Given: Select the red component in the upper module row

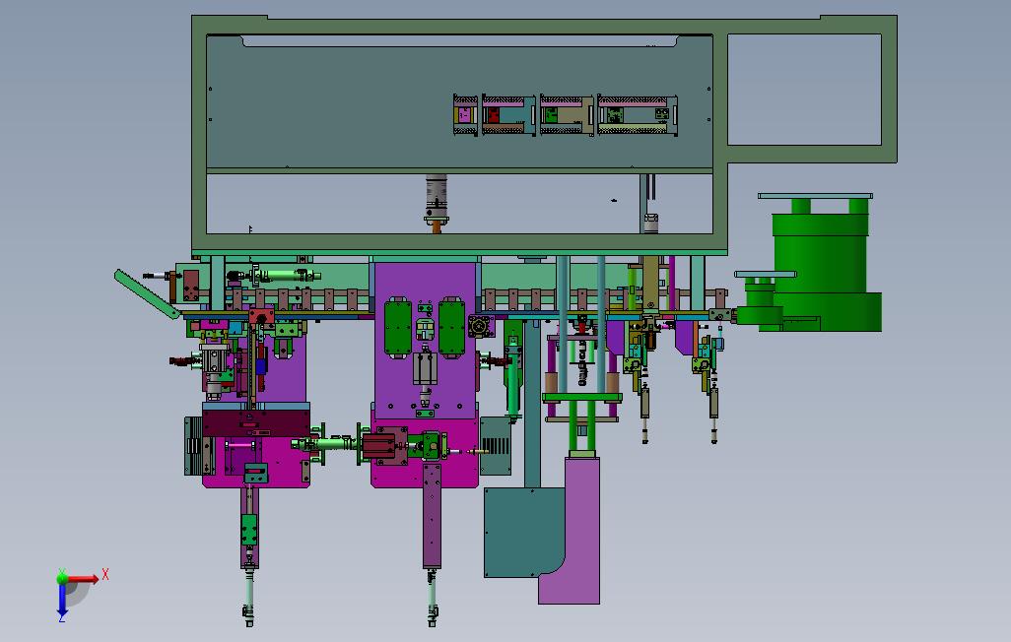Looking at the screenshot, I should (494, 115).
